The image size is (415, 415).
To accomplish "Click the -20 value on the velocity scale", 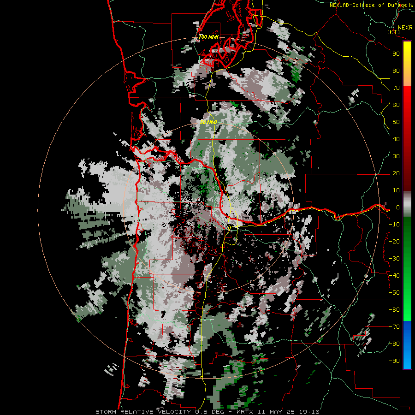I will [x=394, y=241].
